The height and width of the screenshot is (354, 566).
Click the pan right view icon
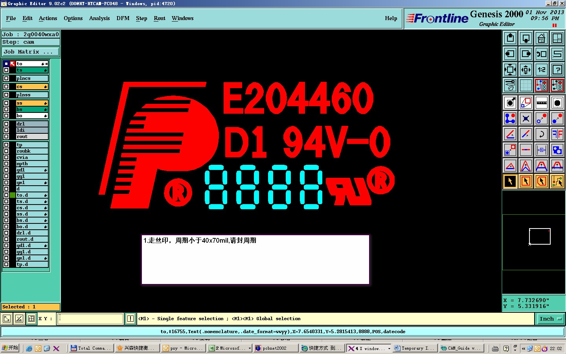pos(526,54)
